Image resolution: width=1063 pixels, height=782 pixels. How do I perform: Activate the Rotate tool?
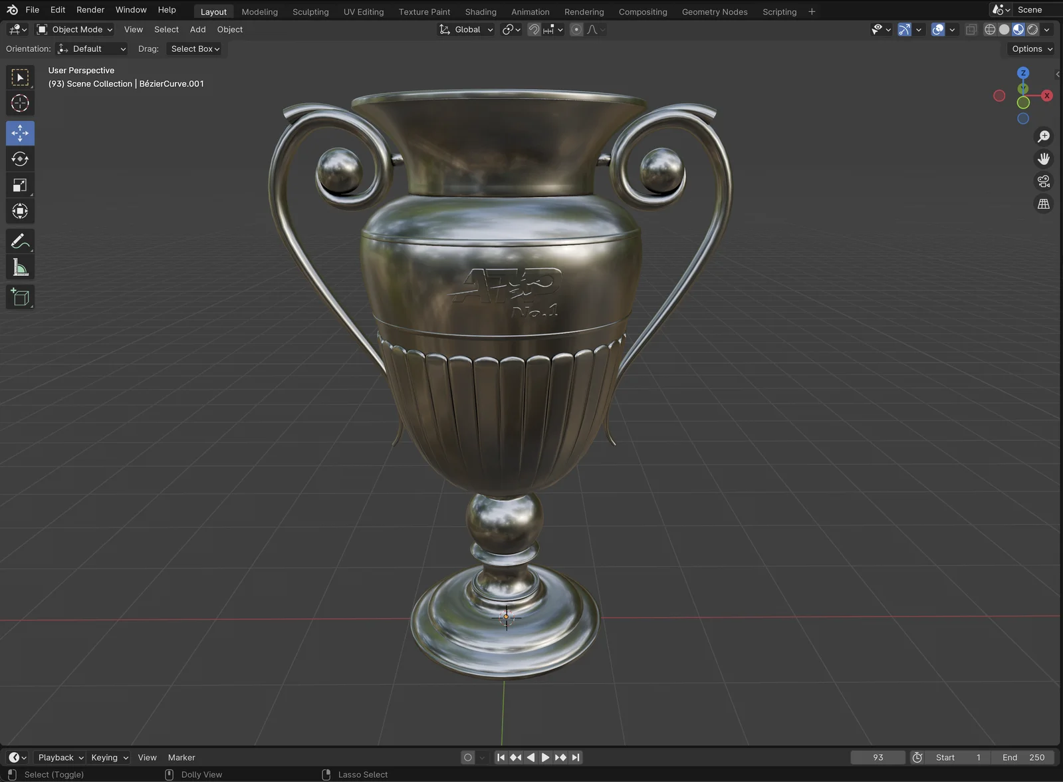click(x=20, y=159)
